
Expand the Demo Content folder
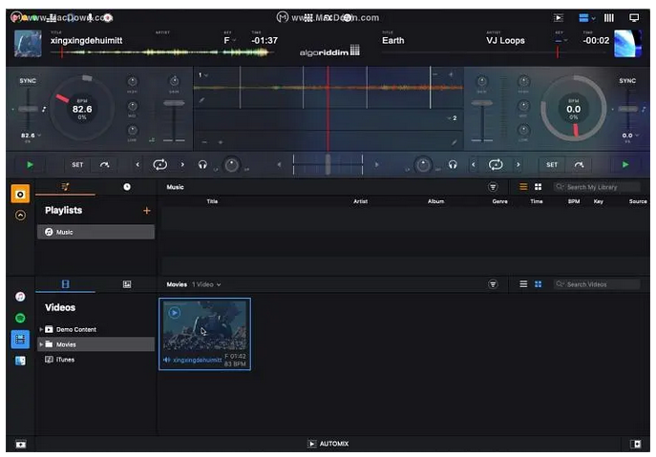tap(41, 329)
